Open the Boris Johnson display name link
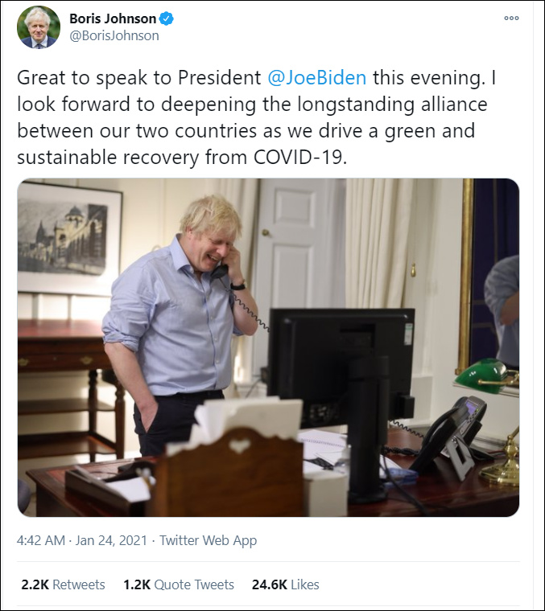Screen dimensions: 545x611 click(x=114, y=18)
